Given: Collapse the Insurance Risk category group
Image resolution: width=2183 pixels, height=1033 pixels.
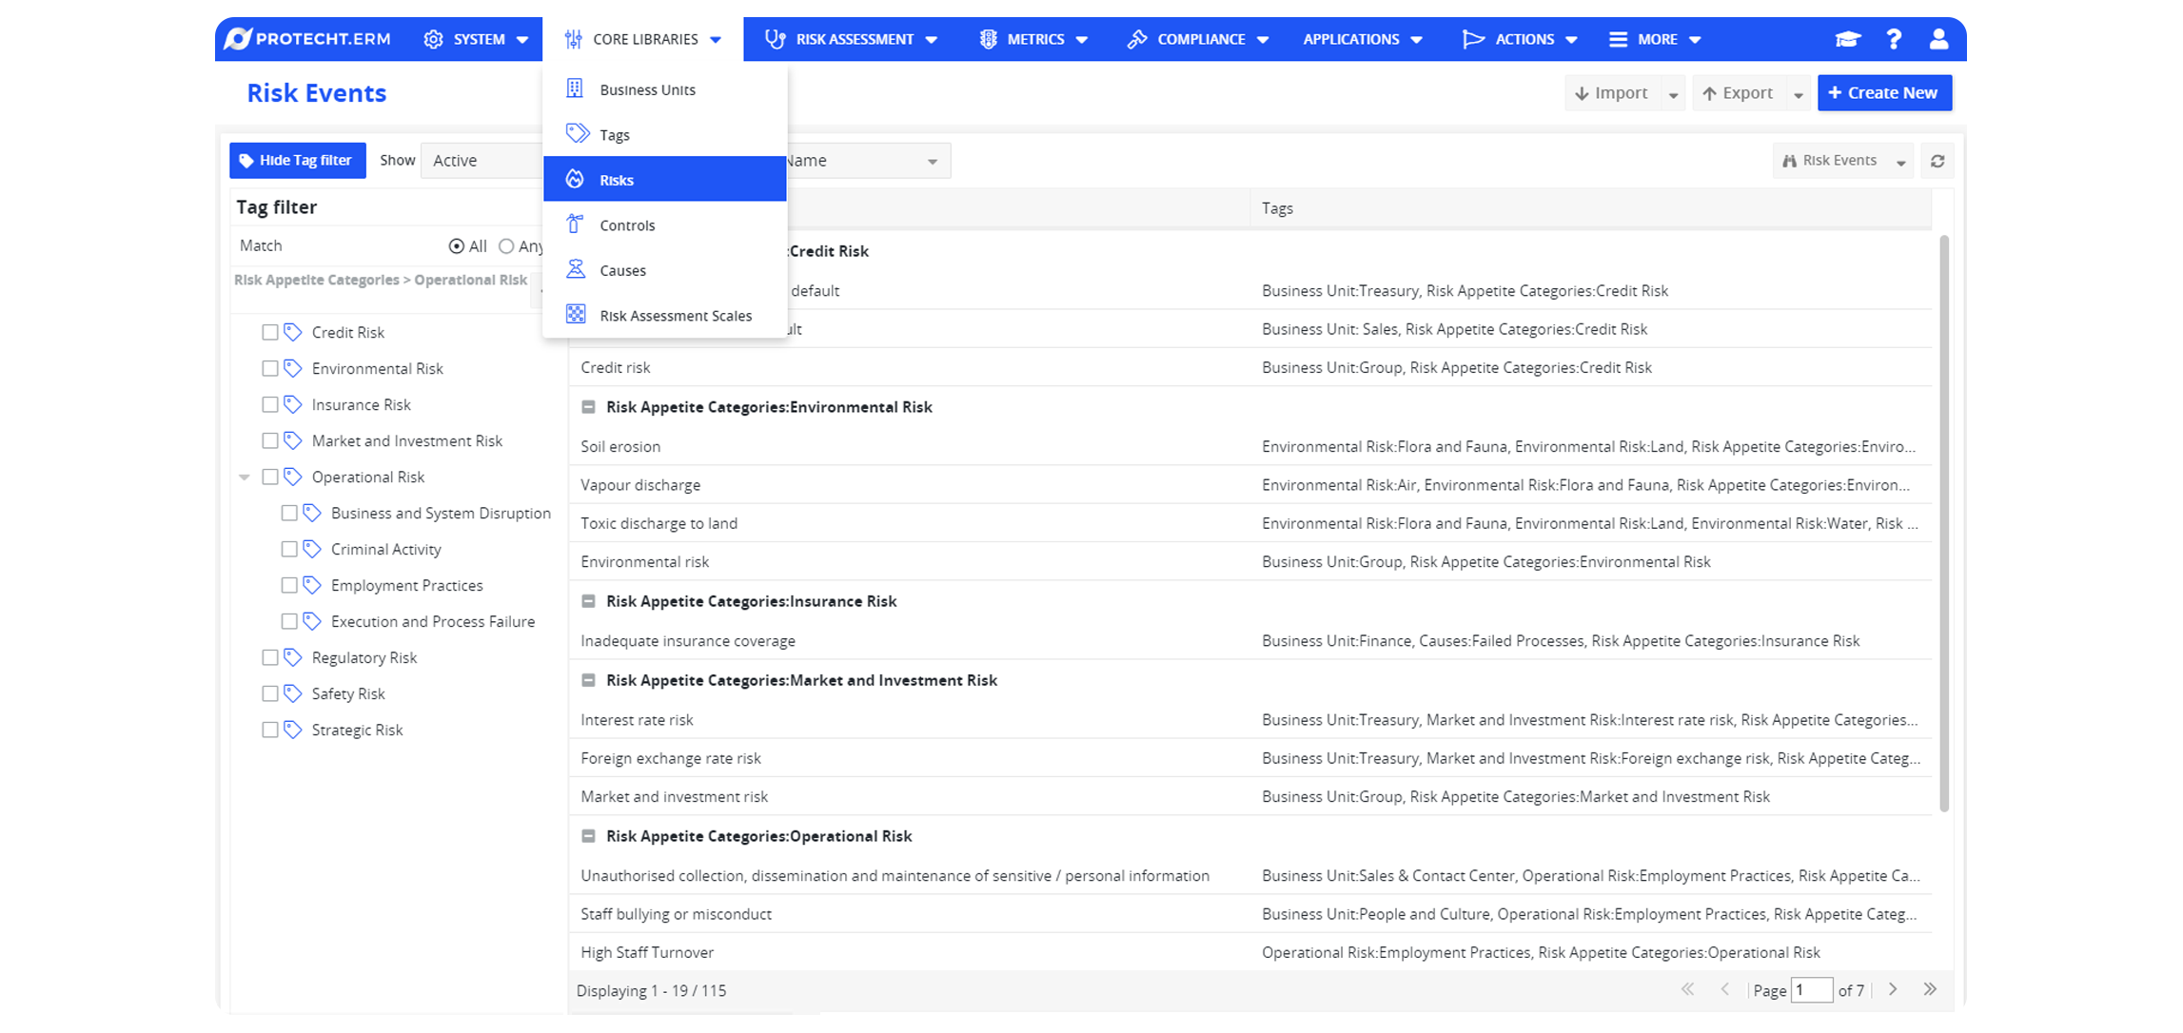Looking at the screenshot, I should (x=588, y=601).
